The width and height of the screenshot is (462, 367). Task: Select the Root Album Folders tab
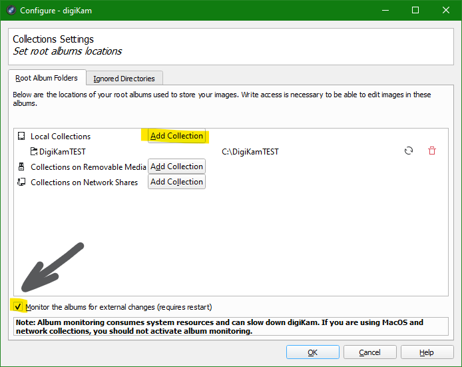point(47,78)
